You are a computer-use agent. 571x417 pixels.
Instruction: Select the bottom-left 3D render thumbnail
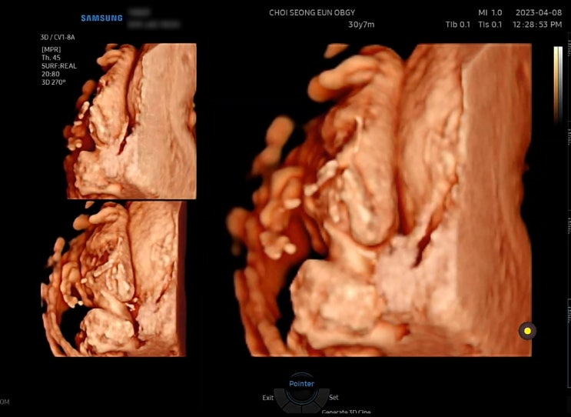[114, 279]
